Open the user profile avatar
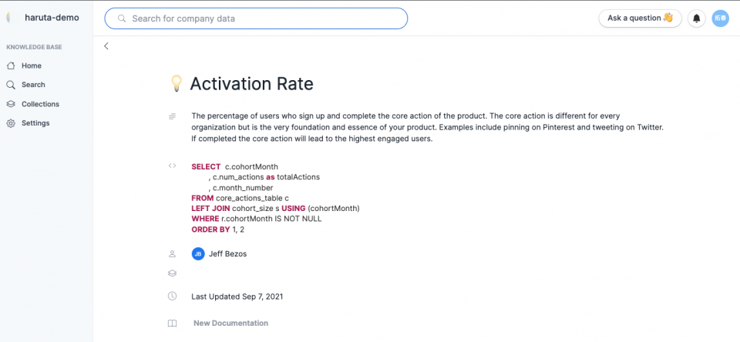Screen dimensions: 740x342 (720, 18)
